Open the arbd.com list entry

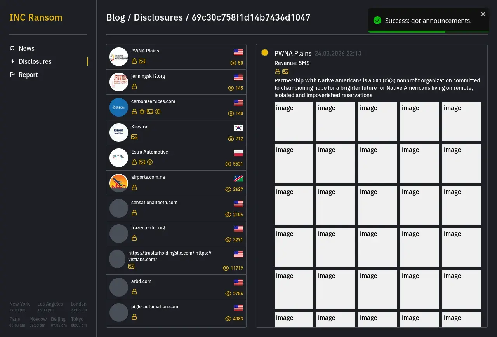pos(141,281)
